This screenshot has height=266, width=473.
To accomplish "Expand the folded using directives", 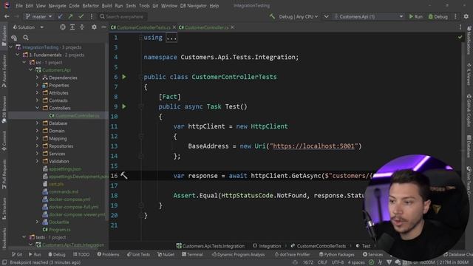I will click(171, 38).
